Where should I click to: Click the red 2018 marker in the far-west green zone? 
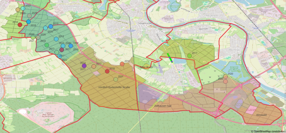20,25
